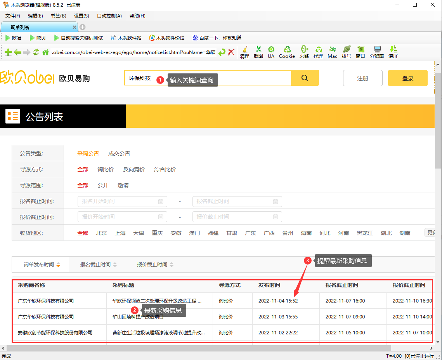The width and height of the screenshot is (442, 360).
Task: Click the 分辨率 resolution icon
Action: click(377, 52)
